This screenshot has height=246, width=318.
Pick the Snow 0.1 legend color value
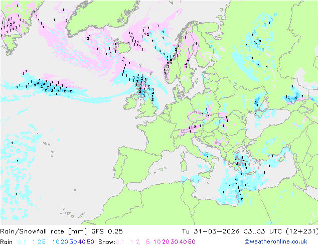[120, 242]
